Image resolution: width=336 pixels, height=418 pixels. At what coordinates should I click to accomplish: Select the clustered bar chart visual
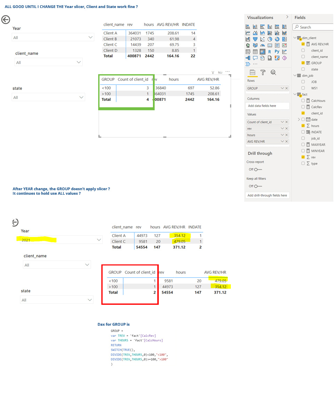(x=263, y=26)
